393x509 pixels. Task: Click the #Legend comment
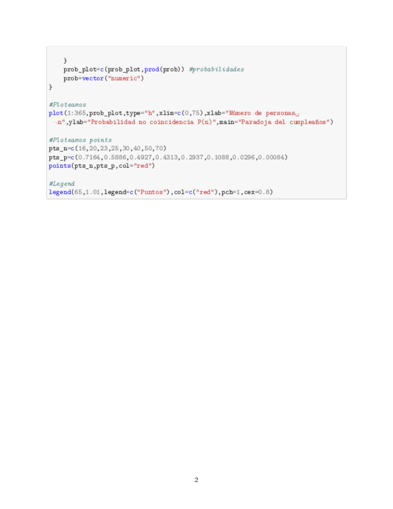click(62, 184)
